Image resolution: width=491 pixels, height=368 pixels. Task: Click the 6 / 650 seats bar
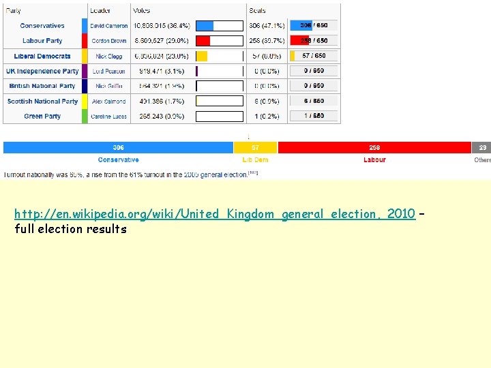[x=314, y=101]
